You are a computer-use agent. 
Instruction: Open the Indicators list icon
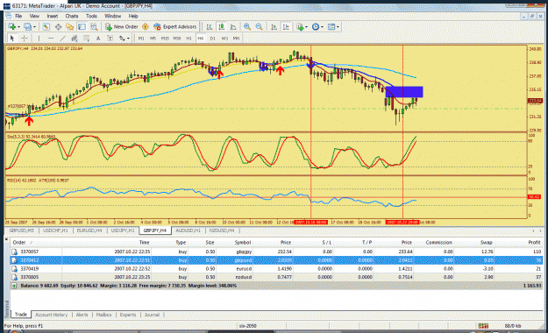tap(300, 26)
